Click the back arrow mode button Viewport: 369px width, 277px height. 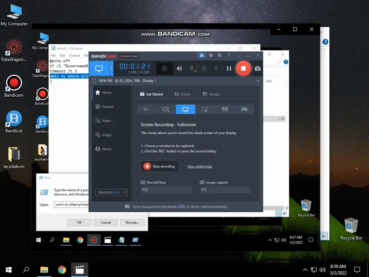tap(146, 109)
